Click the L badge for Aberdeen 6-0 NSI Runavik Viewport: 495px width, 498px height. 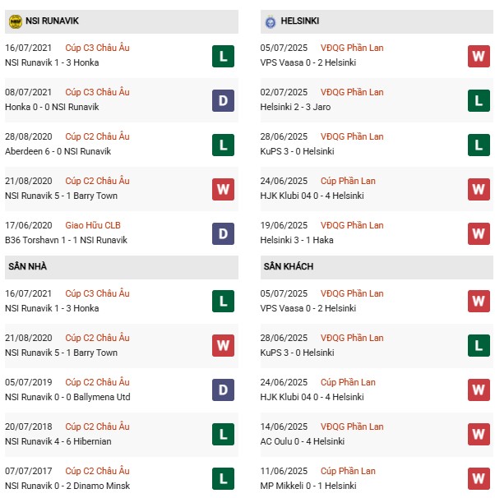click(223, 145)
